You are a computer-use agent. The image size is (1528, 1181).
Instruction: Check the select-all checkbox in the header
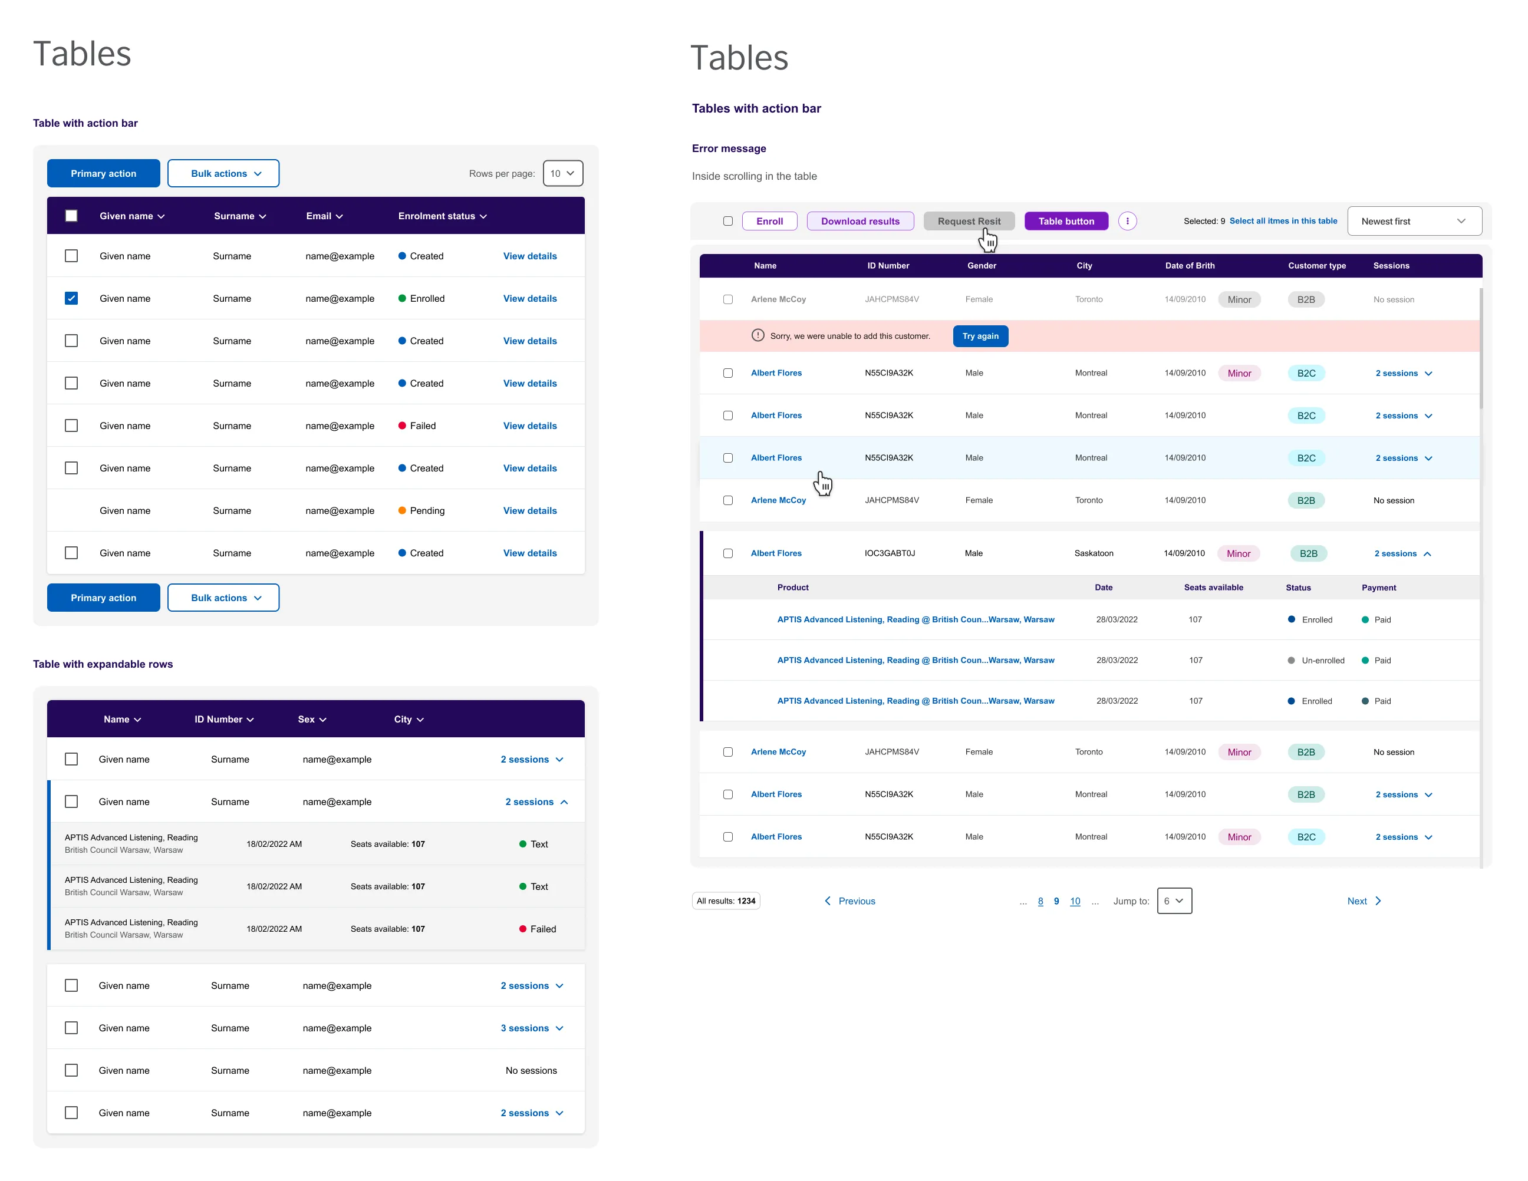71,215
